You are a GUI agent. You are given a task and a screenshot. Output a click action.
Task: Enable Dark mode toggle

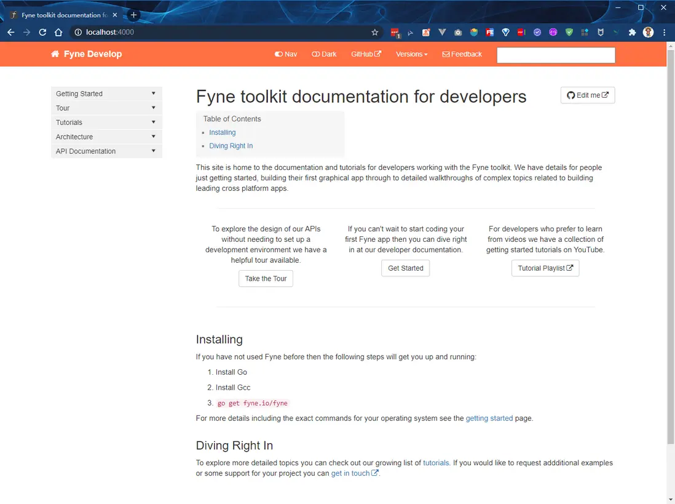click(324, 54)
